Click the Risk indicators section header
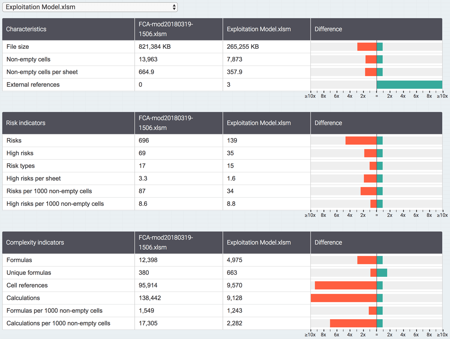This screenshot has height=339, width=450. coord(25,123)
